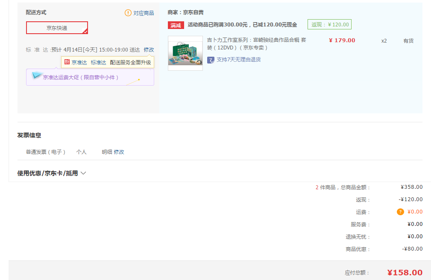The width and height of the screenshot is (431, 280).
Task: Click the 返现：¥120.00 badge
Action: click(330, 24)
